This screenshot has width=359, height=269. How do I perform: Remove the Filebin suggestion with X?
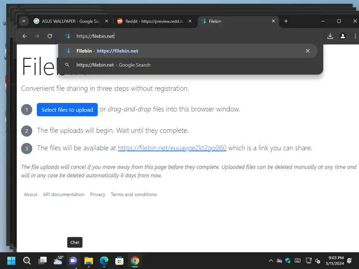pos(308,51)
